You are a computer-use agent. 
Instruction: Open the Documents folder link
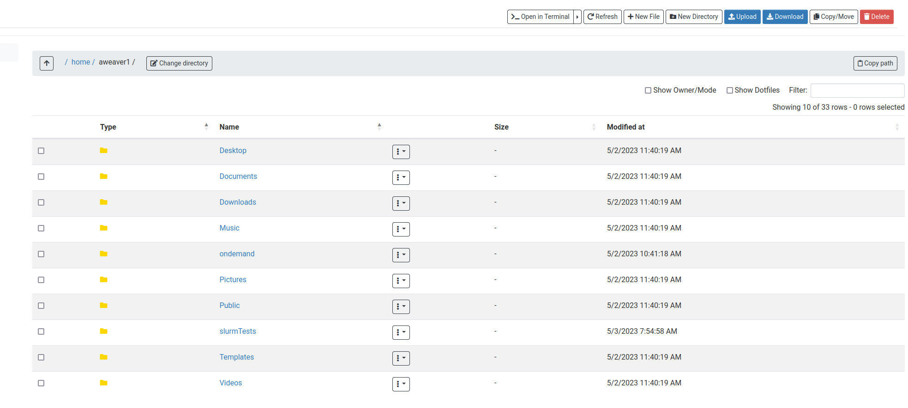point(238,176)
